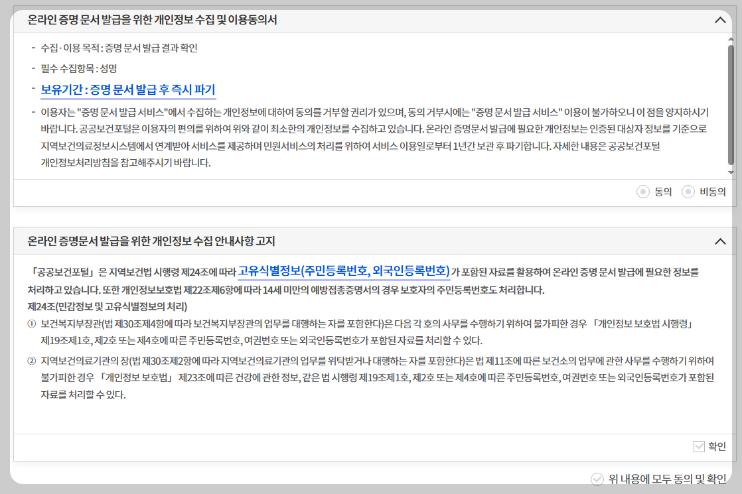Click the 비동의 radio circle icon

pyautogui.click(x=690, y=191)
